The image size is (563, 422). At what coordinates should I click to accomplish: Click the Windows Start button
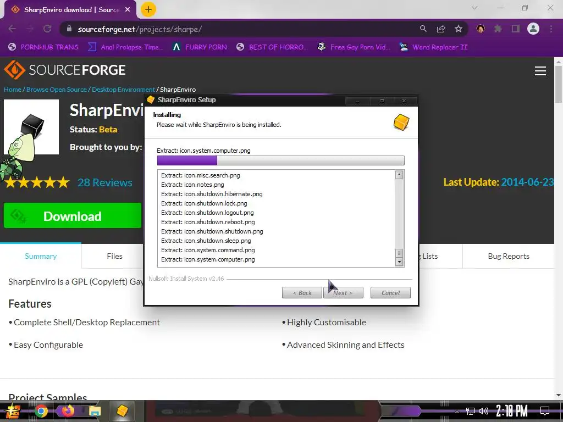click(x=13, y=411)
